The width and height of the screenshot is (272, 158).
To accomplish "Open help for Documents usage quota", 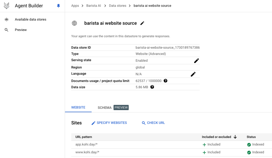I will tap(165, 81).
